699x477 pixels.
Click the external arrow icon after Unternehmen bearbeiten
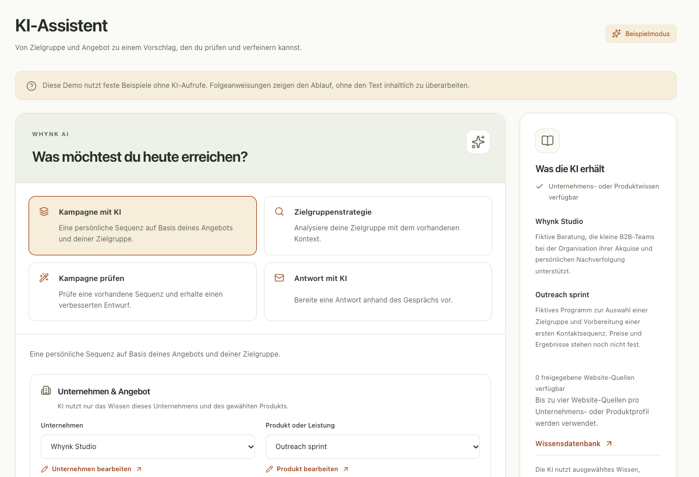[x=139, y=469]
